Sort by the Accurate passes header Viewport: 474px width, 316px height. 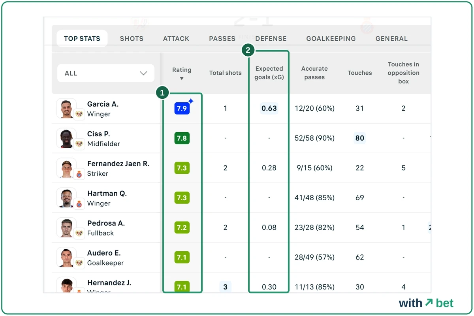click(x=315, y=73)
